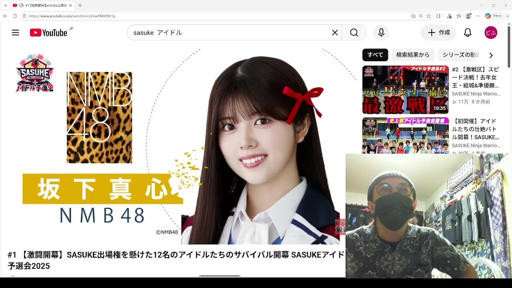Open the account avatar menu
This screenshot has height=288, width=512.
pyautogui.click(x=491, y=33)
